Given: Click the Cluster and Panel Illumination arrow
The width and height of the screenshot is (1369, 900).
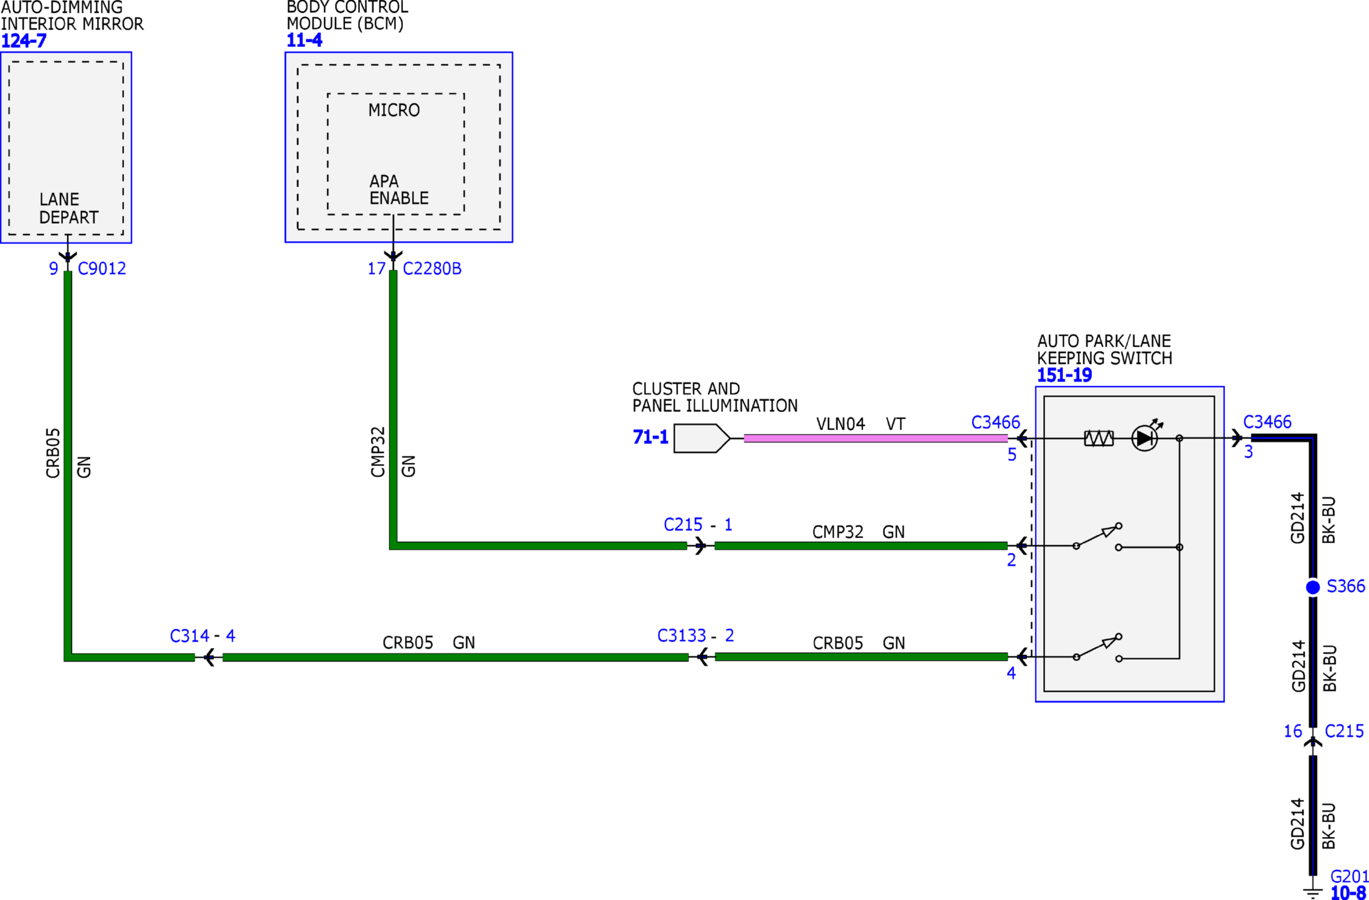Looking at the screenshot, I should [x=702, y=438].
